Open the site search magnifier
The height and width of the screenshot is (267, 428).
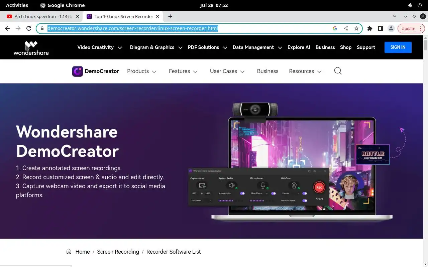point(338,71)
